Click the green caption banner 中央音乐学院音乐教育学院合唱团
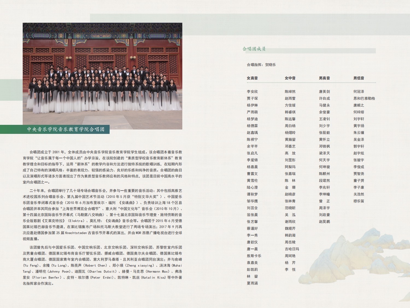The image size is (410, 308). (66, 129)
